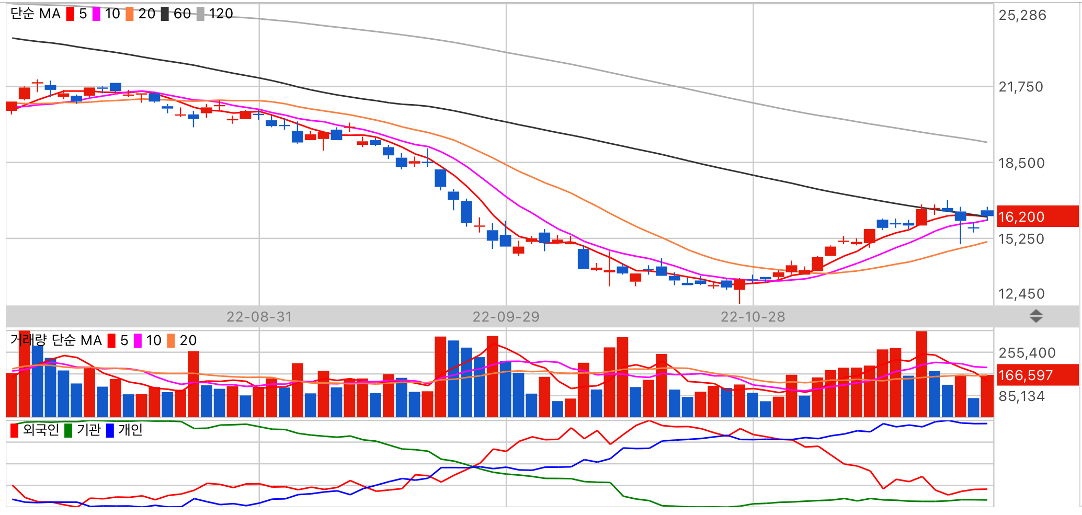Image resolution: width=1082 pixels, height=515 pixels.
Task: Click the 거래량 단순 MA legend label
Action: click(x=56, y=340)
